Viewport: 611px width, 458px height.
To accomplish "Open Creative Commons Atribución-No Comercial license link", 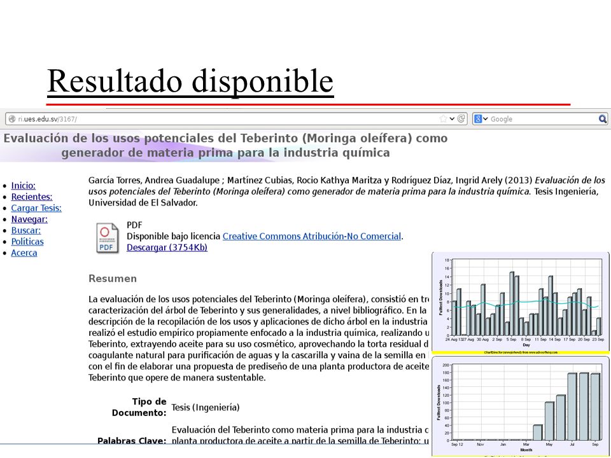I will click(312, 237).
